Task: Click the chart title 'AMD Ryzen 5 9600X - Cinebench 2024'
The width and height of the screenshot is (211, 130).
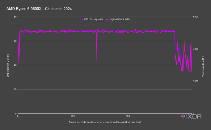Action: click(39, 9)
